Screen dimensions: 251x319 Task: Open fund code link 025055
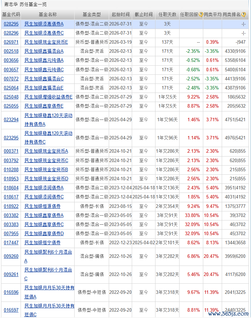click(11, 106)
